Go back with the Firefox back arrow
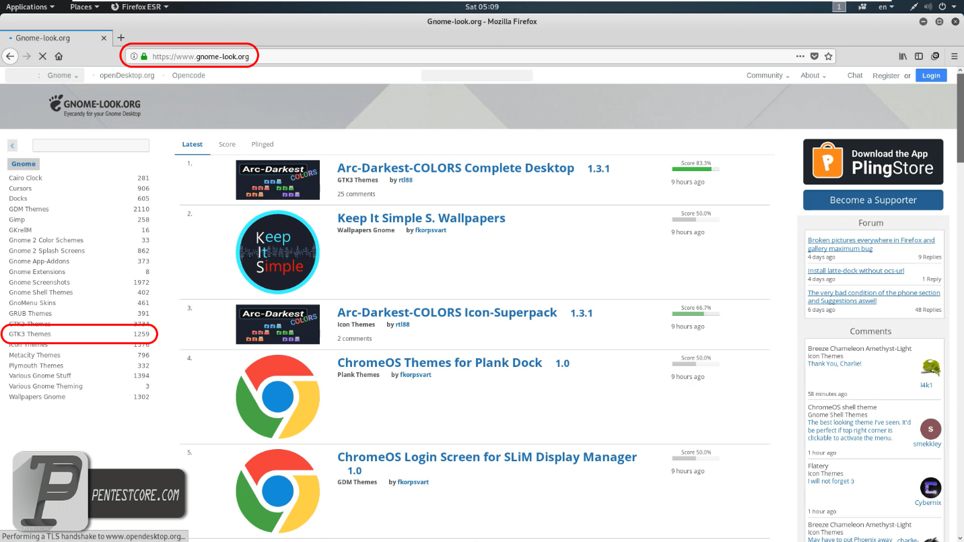This screenshot has width=964, height=542. (x=10, y=57)
